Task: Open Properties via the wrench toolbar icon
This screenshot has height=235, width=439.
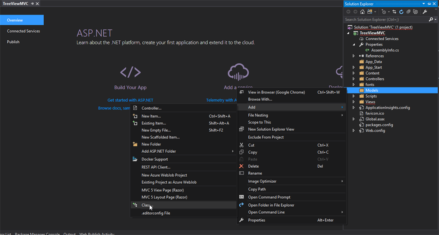Action: 424,12
